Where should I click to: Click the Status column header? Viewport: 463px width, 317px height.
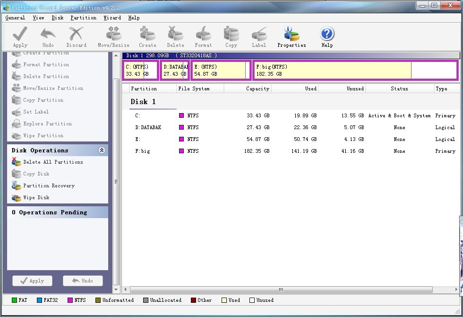click(x=400, y=89)
